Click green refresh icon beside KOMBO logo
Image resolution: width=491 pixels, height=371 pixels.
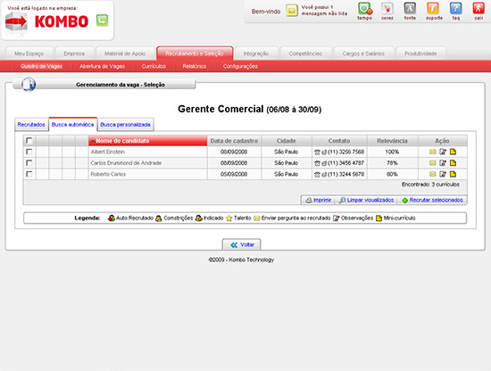coord(102,21)
